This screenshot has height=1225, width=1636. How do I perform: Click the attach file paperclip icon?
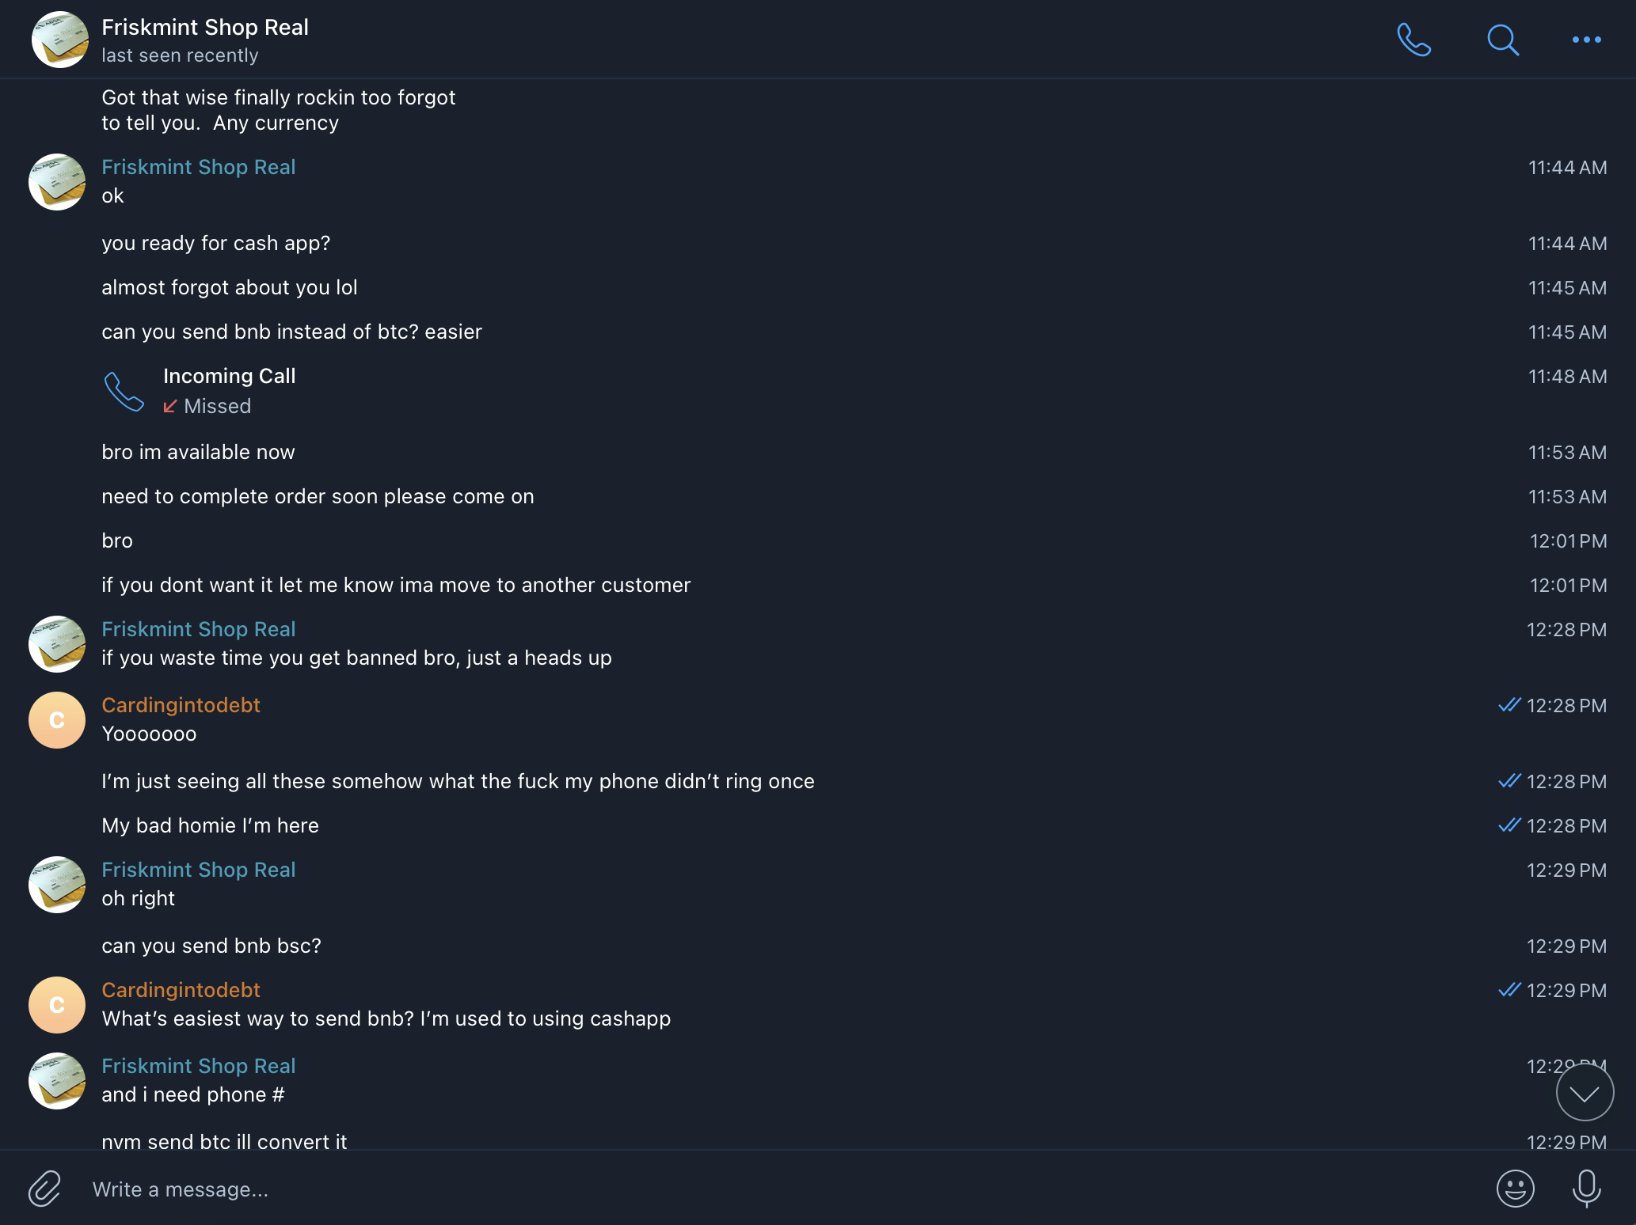[45, 1189]
